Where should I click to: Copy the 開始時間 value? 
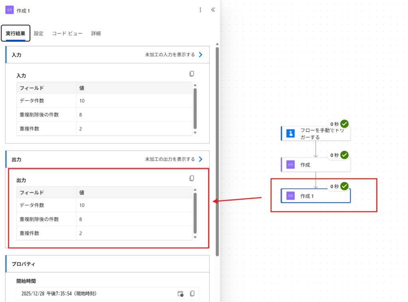(x=192, y=294)
